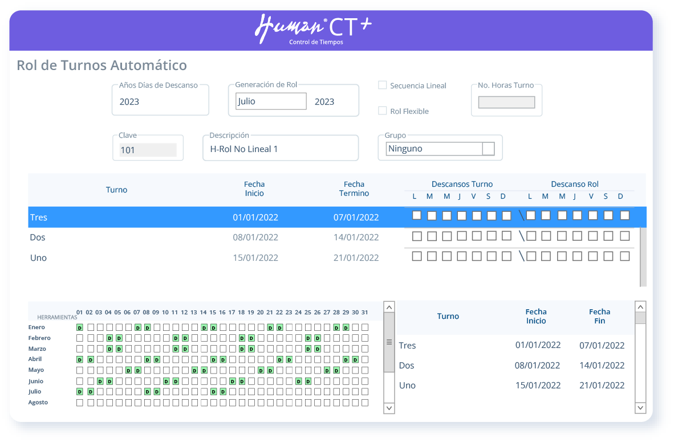Viewport: 678px width, 447px height.
Task: Click the green D marker on Junio day 03
Action: (x=99, y=381)
